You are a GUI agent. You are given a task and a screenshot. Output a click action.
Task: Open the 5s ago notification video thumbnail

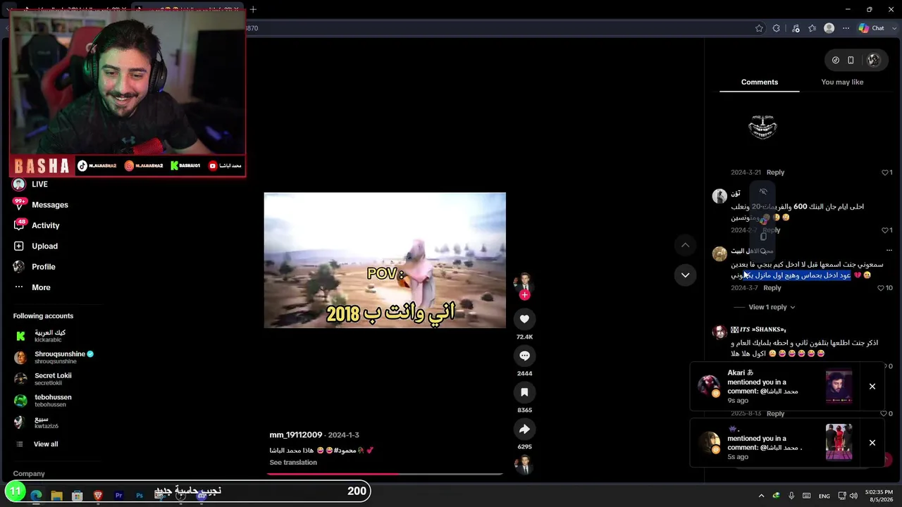pyautogui.click(x=839, y=442)
